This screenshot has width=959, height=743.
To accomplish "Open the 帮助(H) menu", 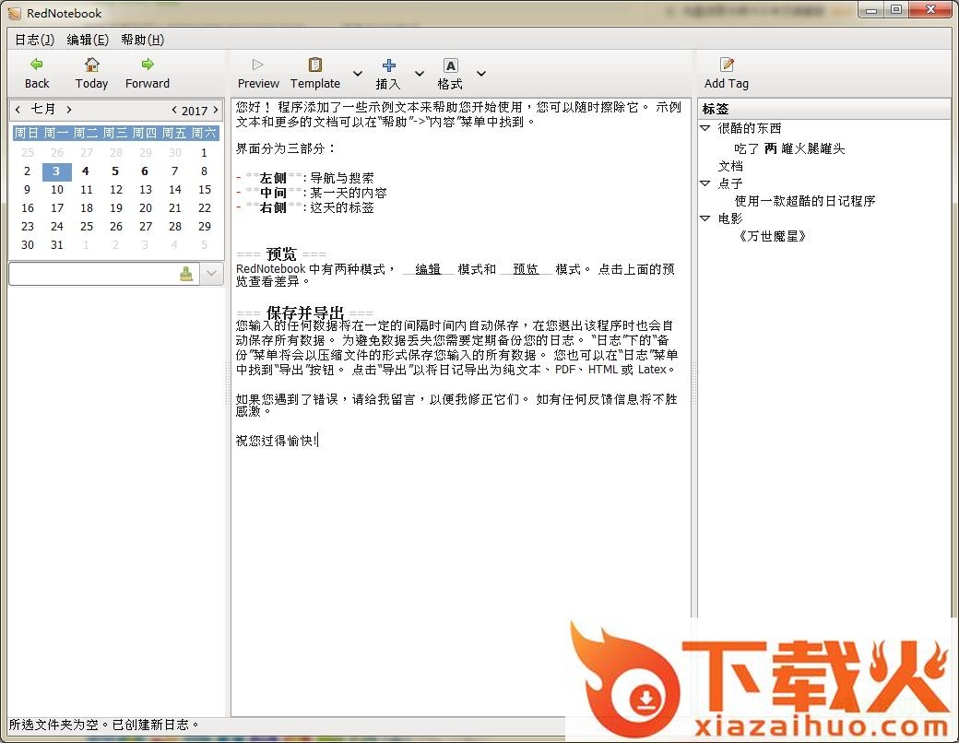I will pos(142,40).
